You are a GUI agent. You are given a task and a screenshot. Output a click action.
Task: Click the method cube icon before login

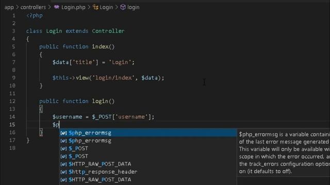(123, 7)
